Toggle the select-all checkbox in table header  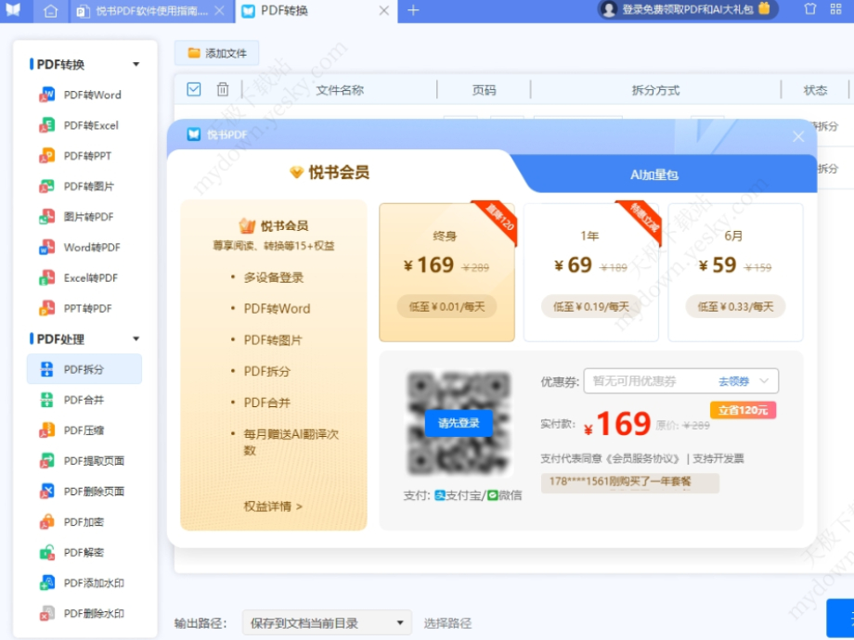click(194, 89)
